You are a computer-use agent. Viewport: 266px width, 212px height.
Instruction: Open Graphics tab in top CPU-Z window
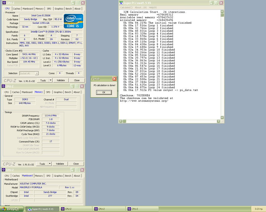(59, 9)
